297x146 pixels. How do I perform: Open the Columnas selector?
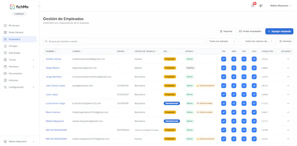[285, 41]
